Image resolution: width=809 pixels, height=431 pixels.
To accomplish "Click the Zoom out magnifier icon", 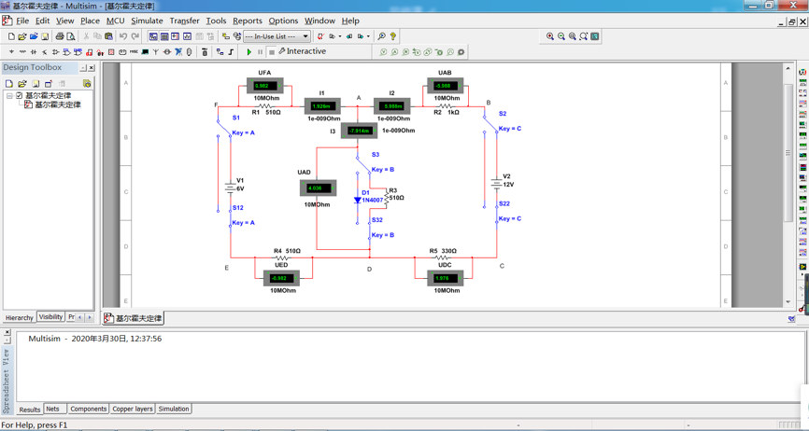I will click(x=561, y=36).
